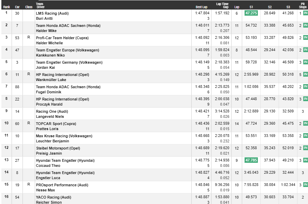Image resolution: width=308 pixels, height=204 pixels.
Task: Click the green 47.275 S1 time
Action: pyautogui.click(x=251, y=13)
